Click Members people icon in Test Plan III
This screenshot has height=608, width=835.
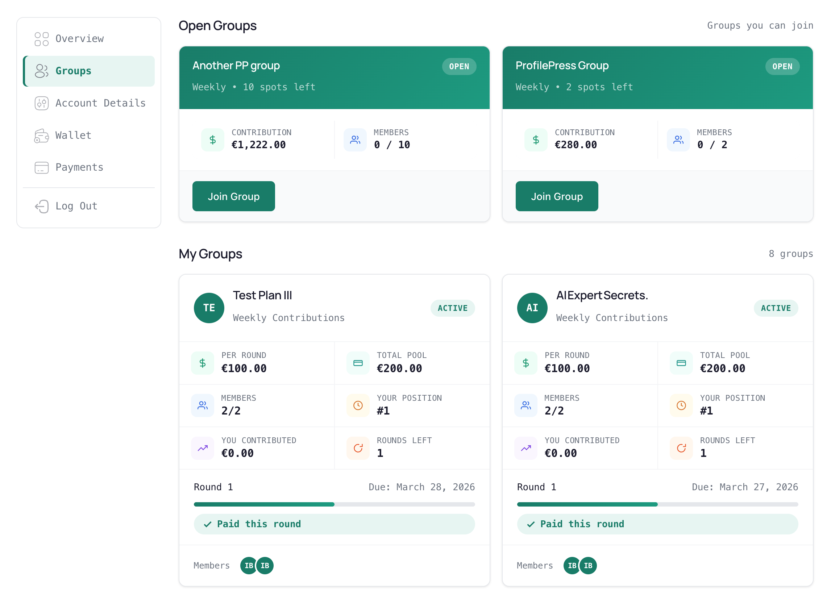point(203,405)
